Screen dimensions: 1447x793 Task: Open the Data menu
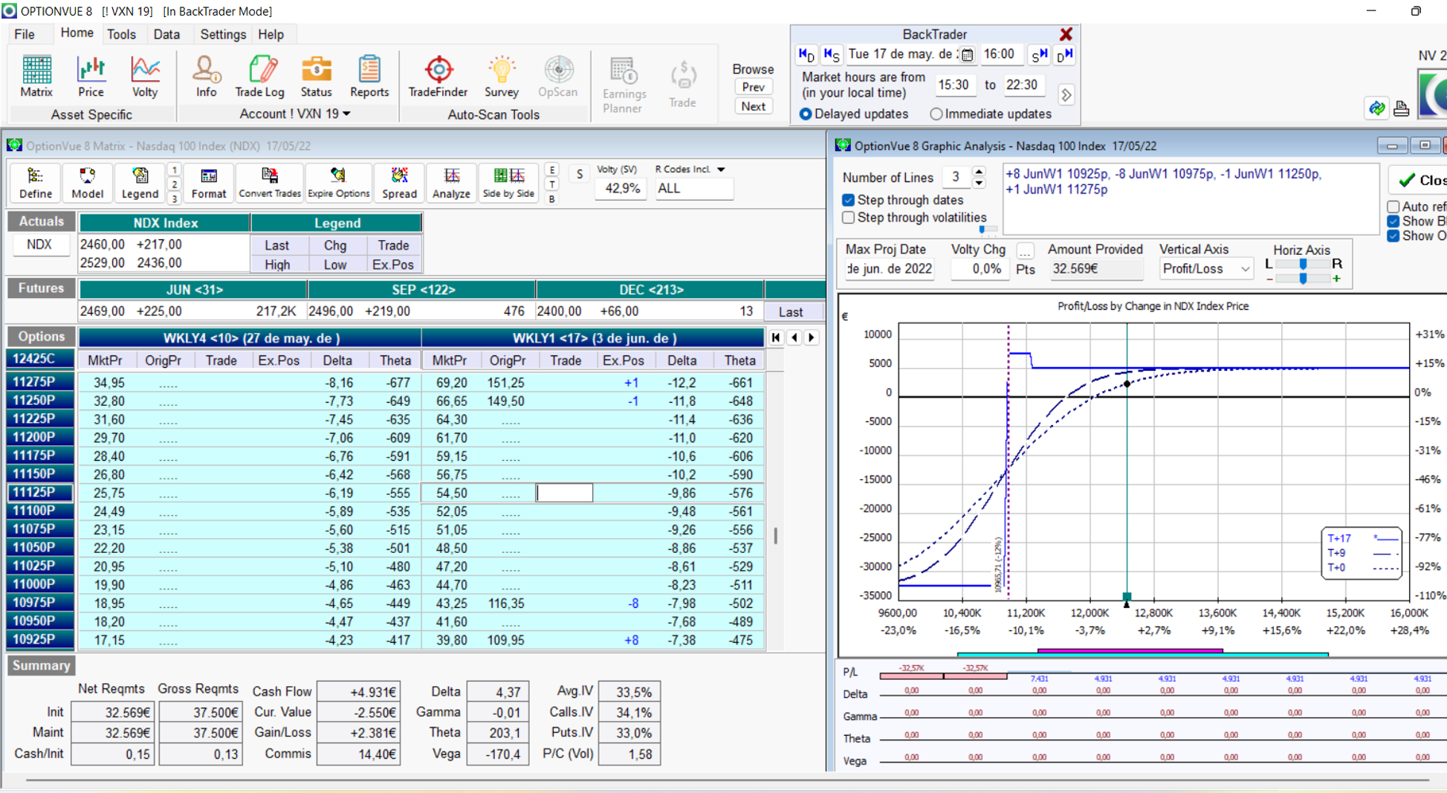pos(166,34)
